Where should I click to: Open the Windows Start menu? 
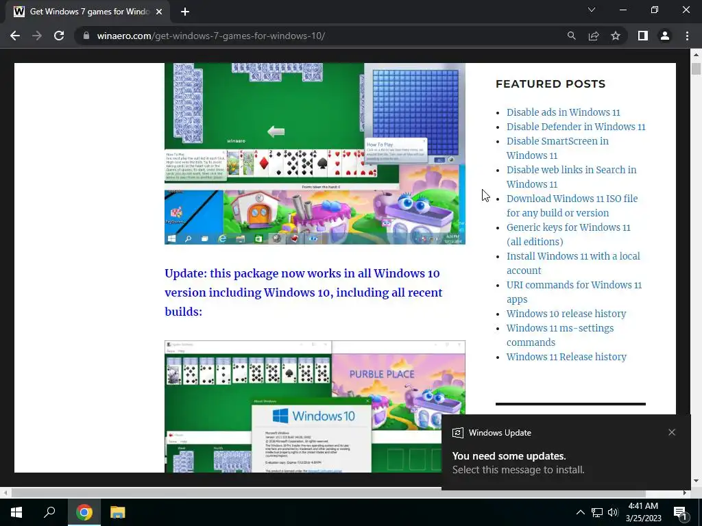click(x=16, y=512)
